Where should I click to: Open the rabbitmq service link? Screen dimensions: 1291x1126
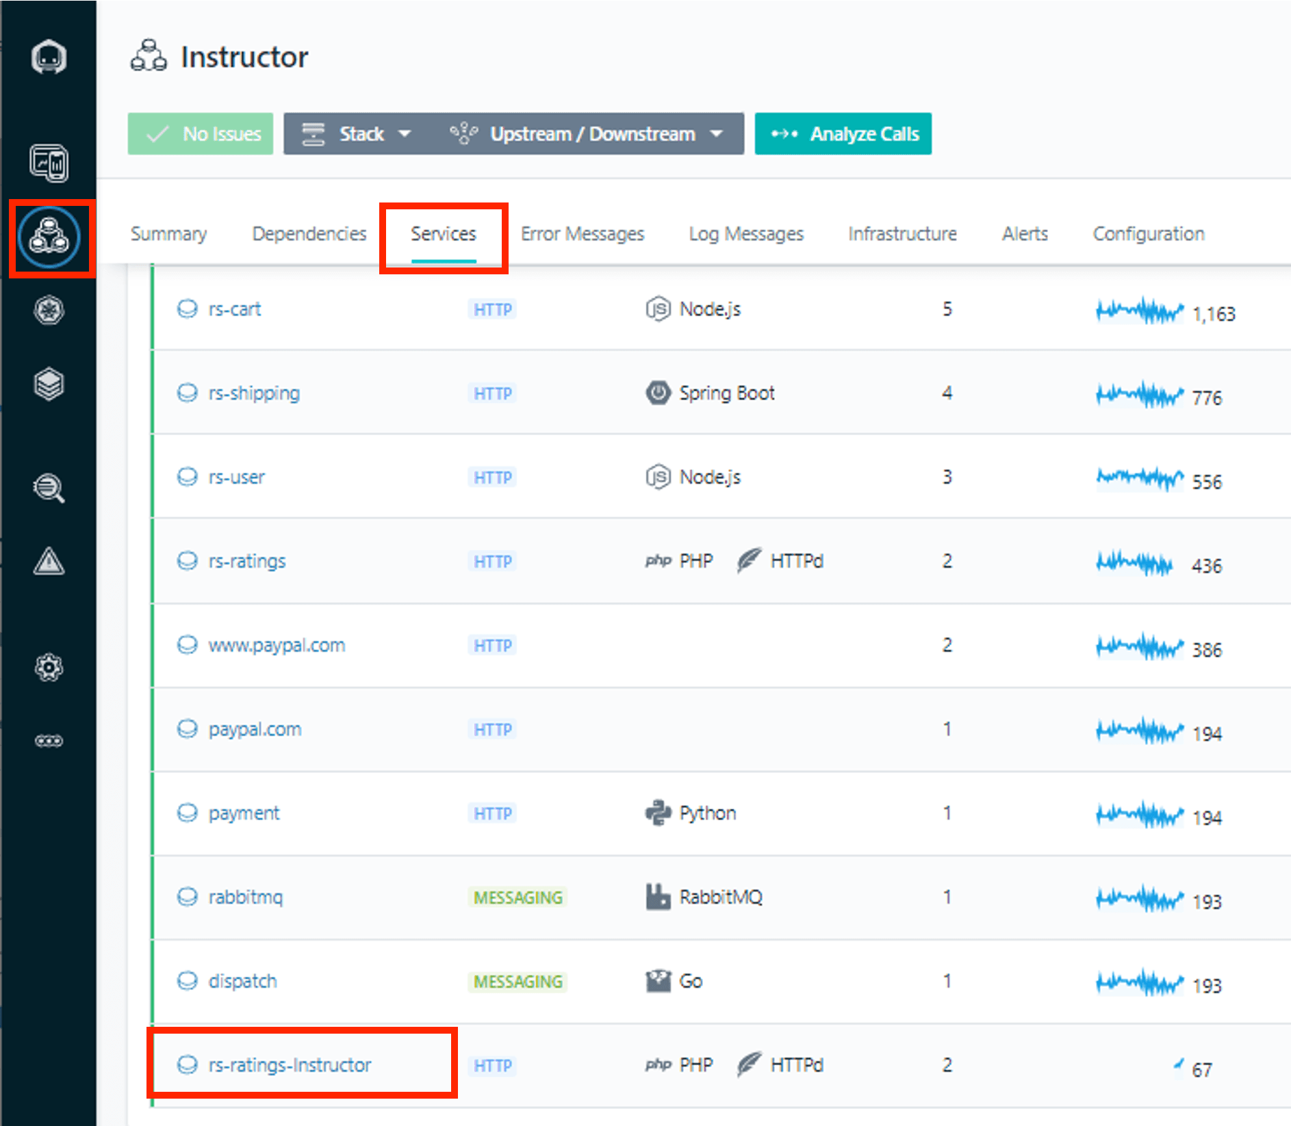coord(245,897)
